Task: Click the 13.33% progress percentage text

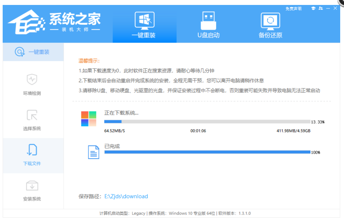Action: point(318,122)
